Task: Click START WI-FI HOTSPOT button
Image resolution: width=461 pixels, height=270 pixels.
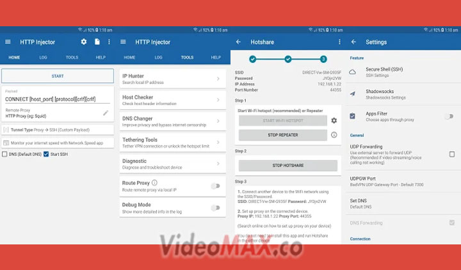Action: click(x=283, y=120)
